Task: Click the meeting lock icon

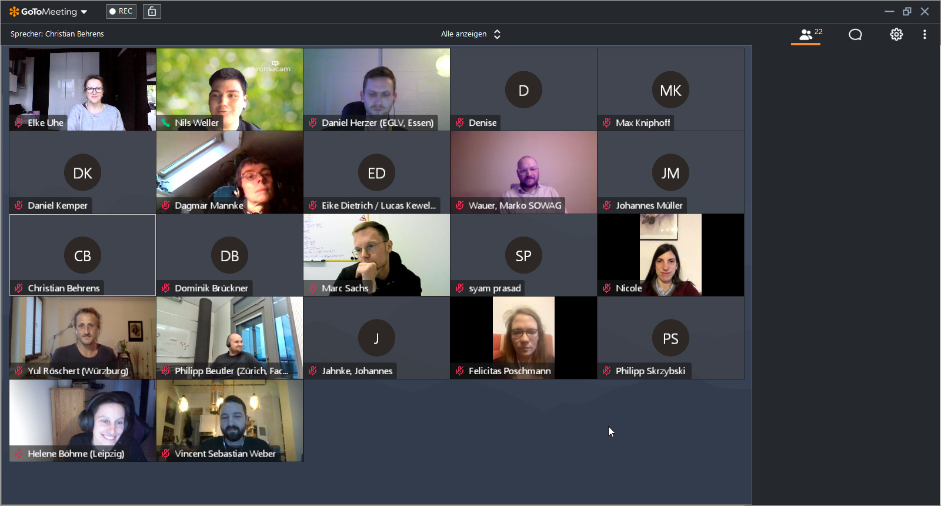Action: tap(152, 11)
